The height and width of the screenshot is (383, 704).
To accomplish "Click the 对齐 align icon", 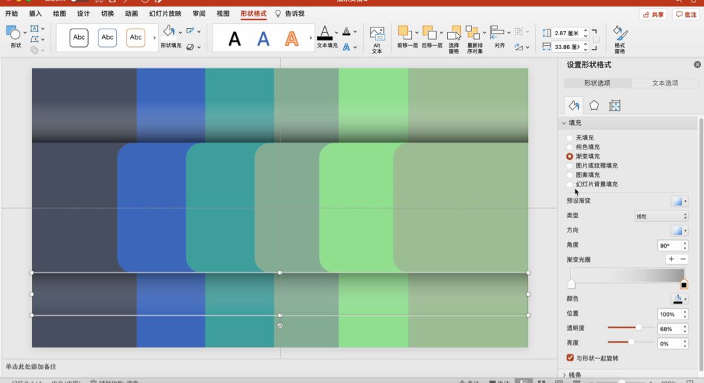I will 497,33.
